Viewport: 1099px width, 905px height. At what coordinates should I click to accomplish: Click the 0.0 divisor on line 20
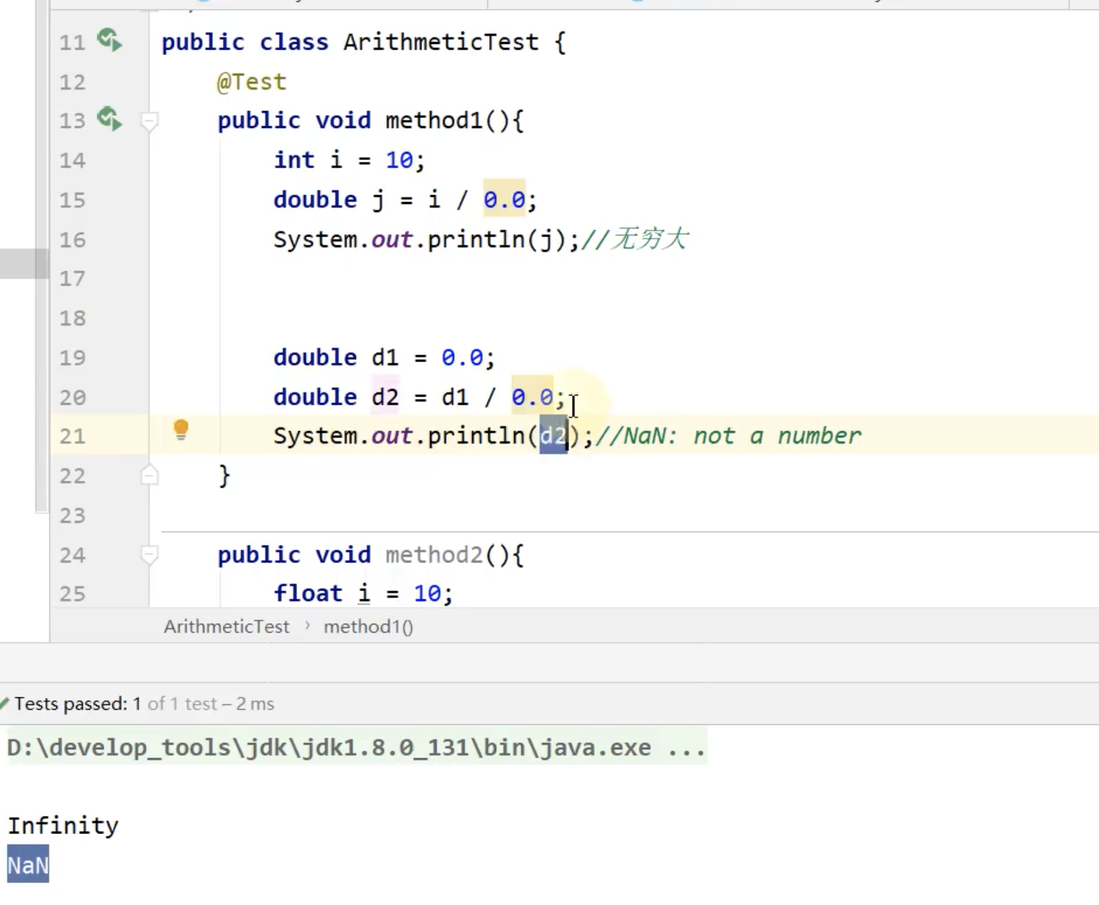click(533, 397)
